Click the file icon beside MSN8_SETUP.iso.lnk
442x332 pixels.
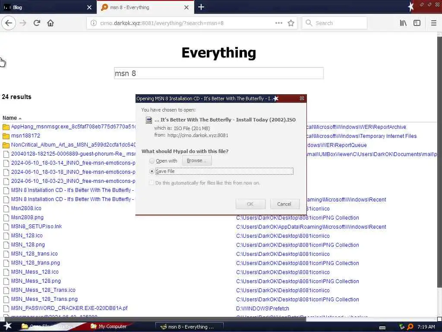6,227
